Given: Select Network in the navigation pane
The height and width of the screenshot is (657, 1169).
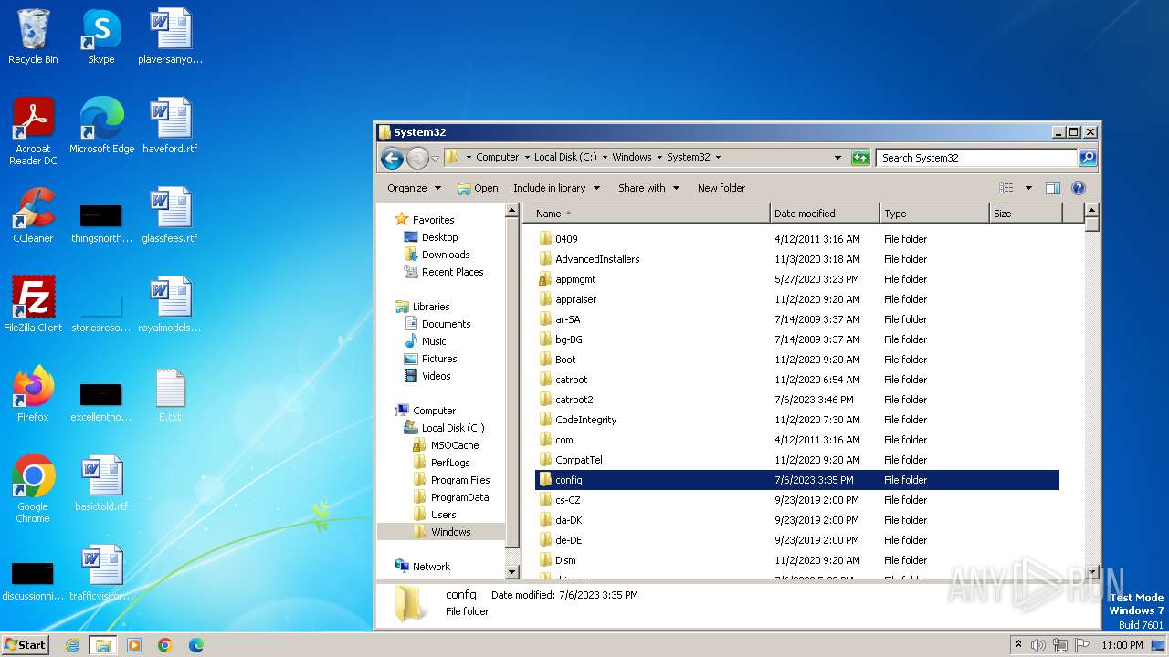Looking at the screenshot, I should (x=431, y=567).
